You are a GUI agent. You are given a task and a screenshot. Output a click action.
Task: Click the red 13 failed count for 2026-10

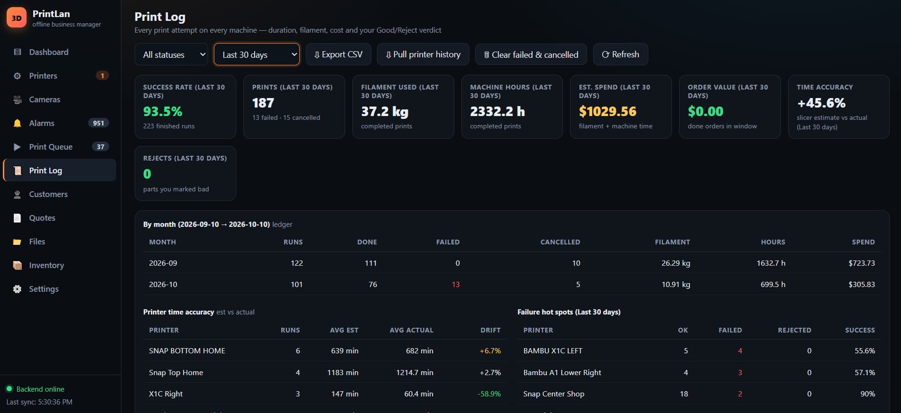click(x=456, y=285)
